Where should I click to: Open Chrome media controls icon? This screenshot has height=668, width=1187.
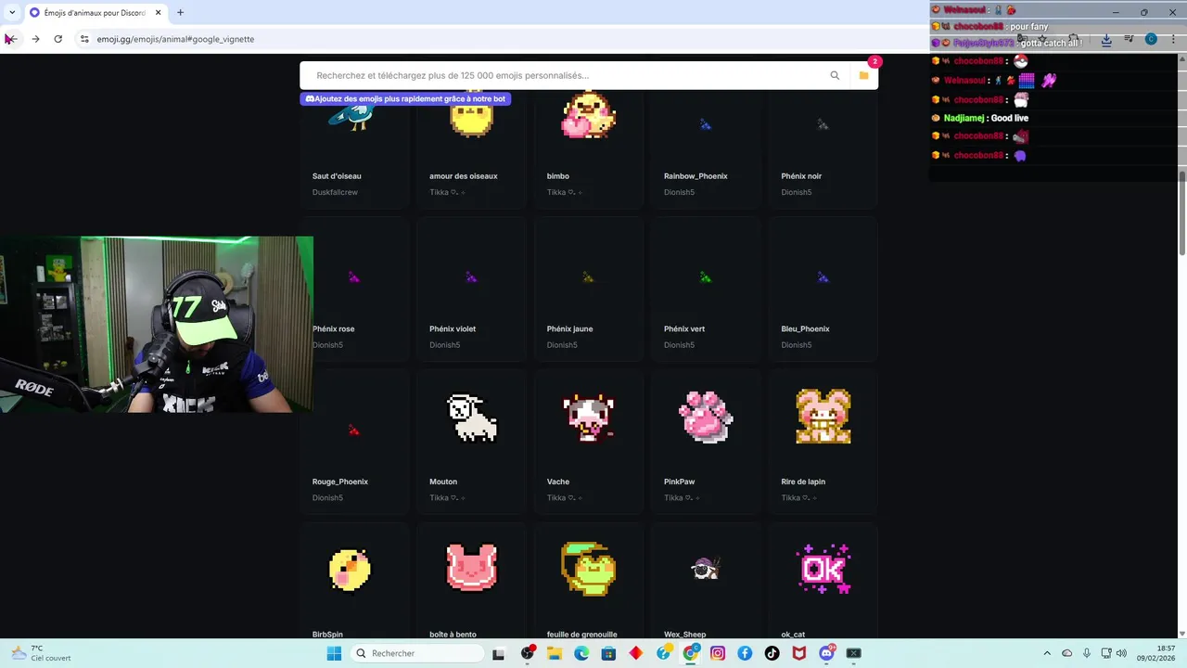click(1129, 39)
